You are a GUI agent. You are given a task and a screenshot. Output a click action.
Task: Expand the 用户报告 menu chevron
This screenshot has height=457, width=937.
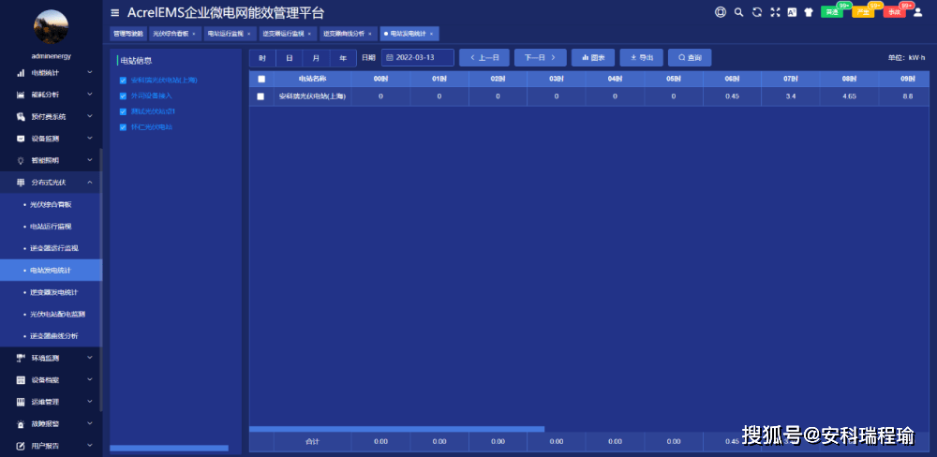coord(90,446)
